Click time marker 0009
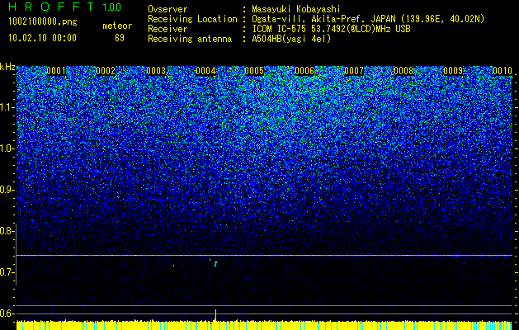Screen dimensions: 519x330 (453, 71)
